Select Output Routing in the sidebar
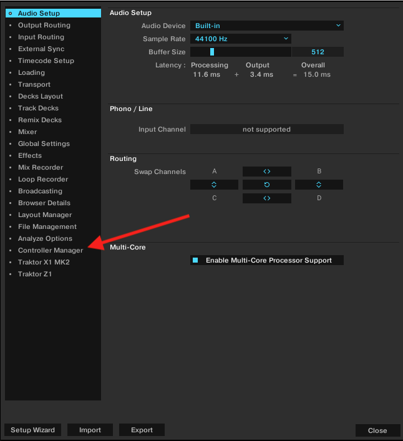The width and height of the screenshot is (403, 441). coord(44,25)
